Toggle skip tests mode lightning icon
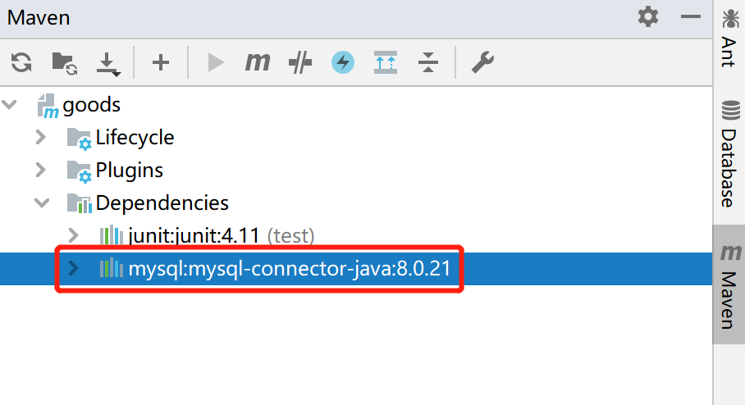This screenshot has width=745, height=405. coord(343,62)
